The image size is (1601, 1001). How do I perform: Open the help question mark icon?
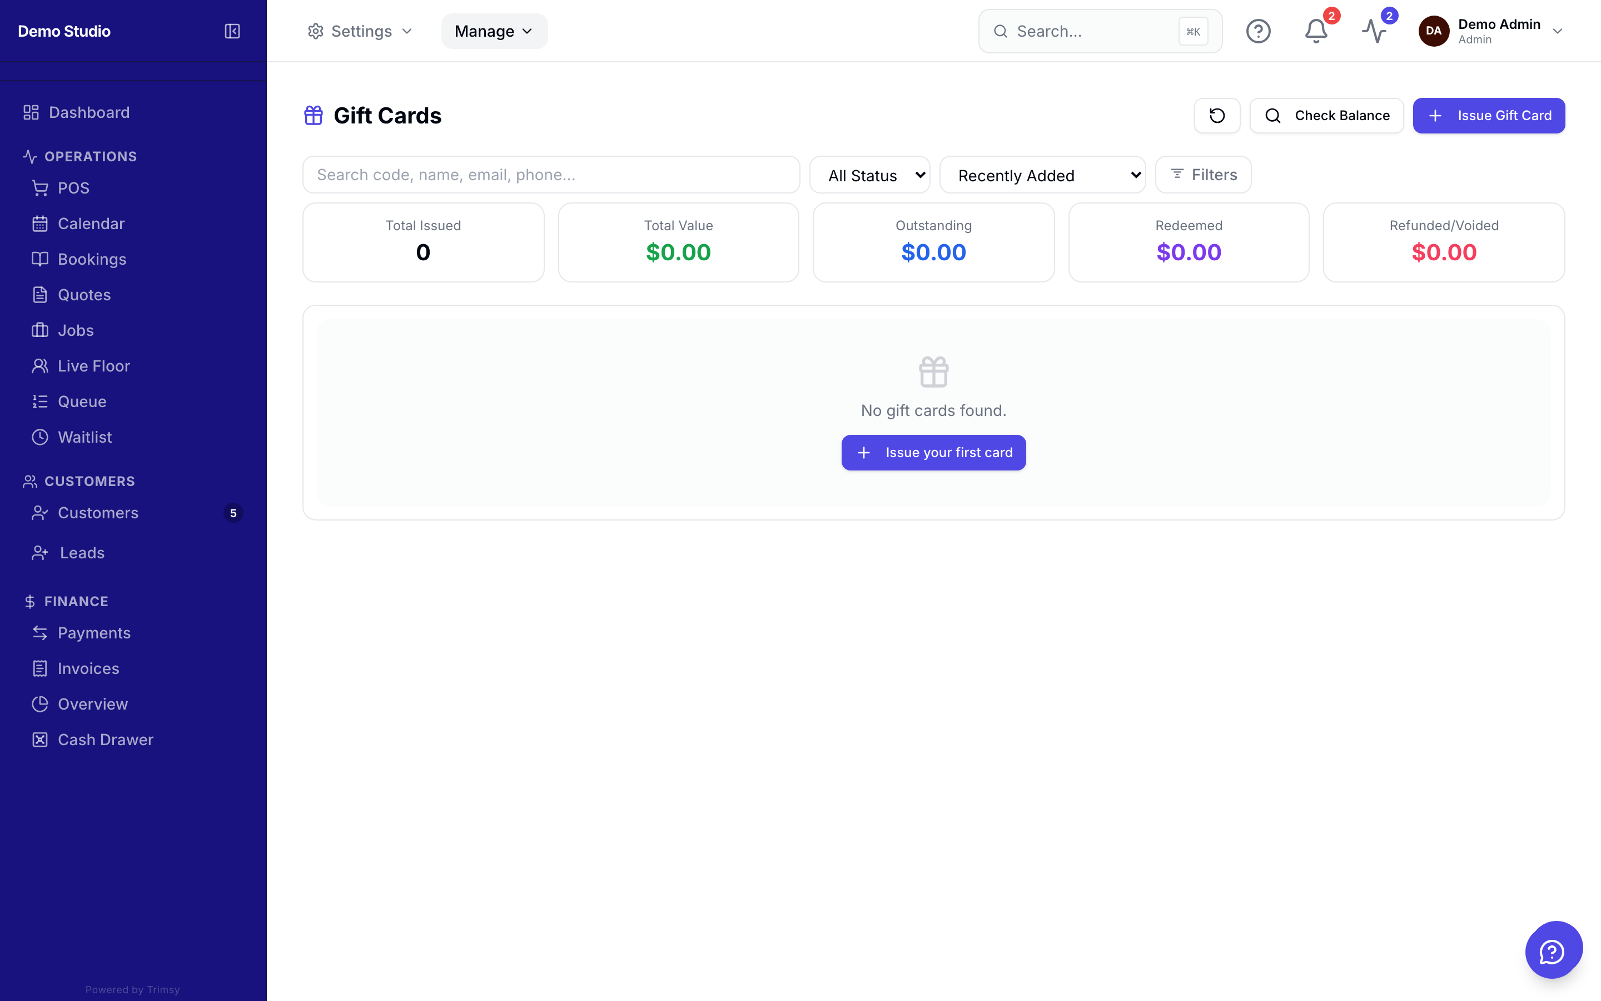pos(1257,31)
